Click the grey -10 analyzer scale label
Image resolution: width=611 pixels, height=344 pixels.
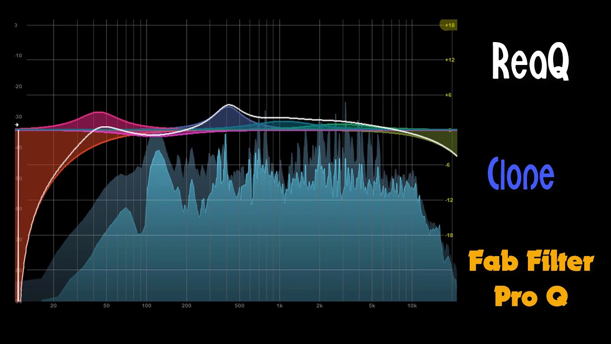pyautogui.click(x=18, y=56)
